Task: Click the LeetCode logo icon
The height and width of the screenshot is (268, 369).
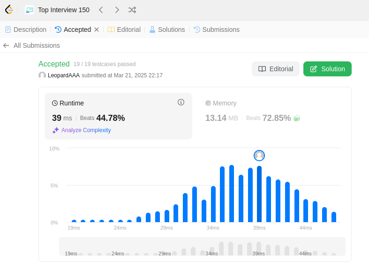Action: coord(9,10)
